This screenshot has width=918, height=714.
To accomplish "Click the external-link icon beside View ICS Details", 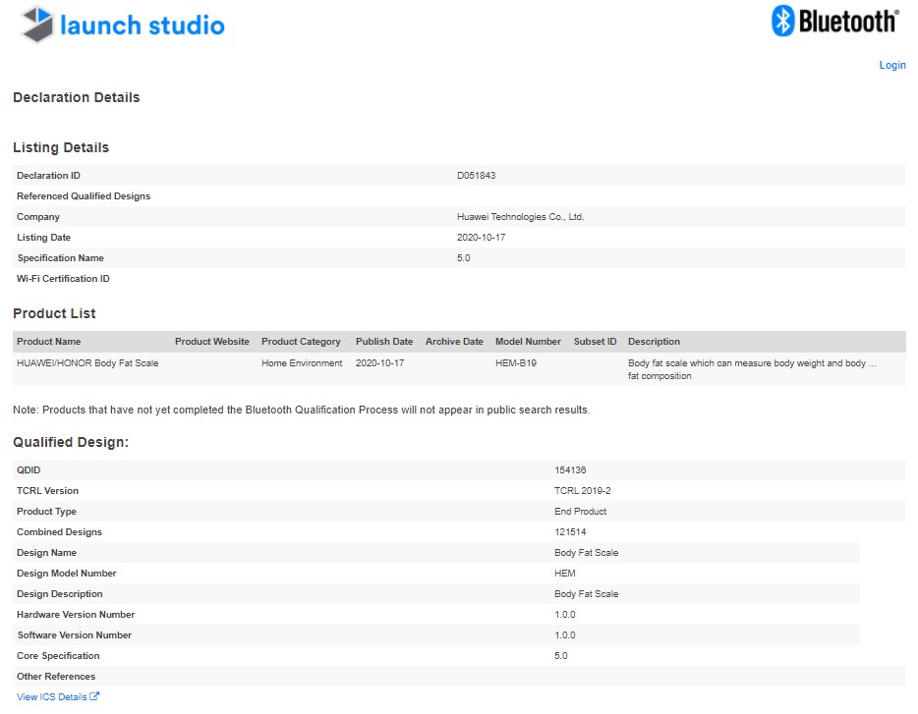I will [94, 696].
